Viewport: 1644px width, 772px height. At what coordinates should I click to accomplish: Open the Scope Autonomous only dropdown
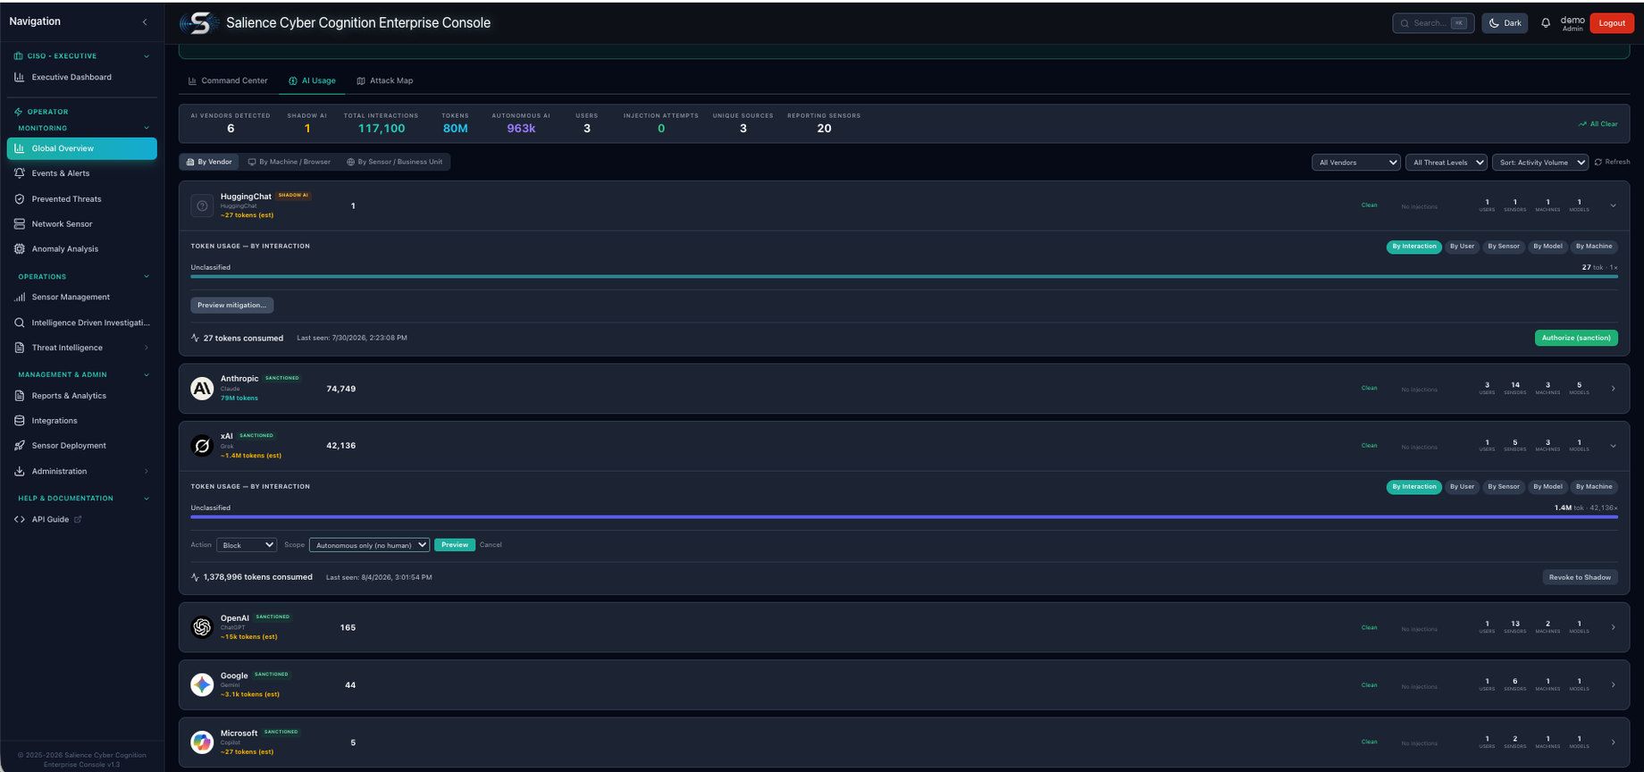369,545
